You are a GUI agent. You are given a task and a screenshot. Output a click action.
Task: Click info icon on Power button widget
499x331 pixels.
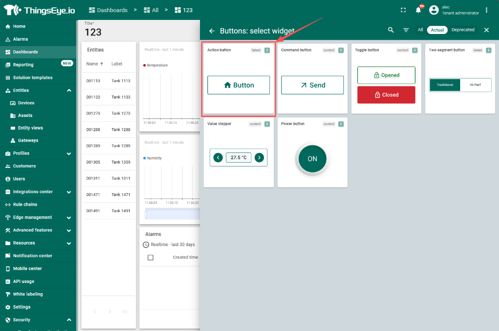341,124
